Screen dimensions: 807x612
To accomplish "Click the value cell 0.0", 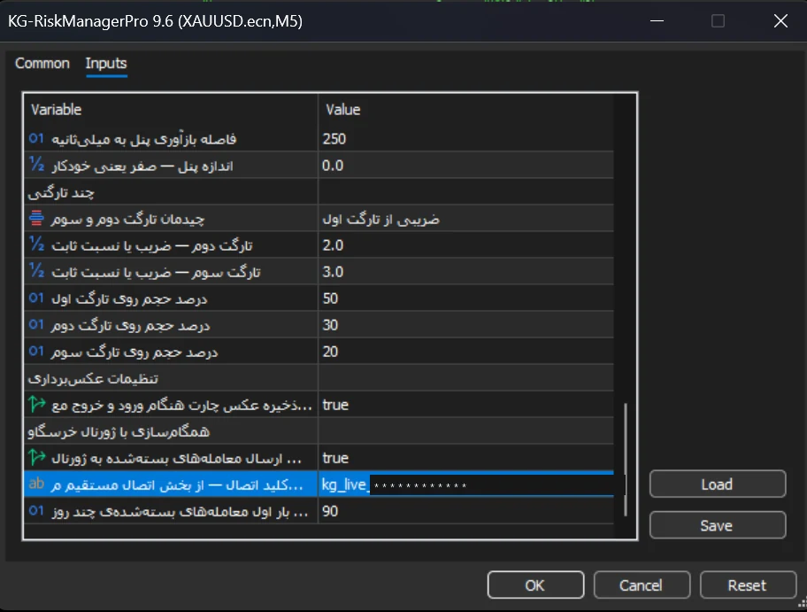I will (x=466, y=166).
